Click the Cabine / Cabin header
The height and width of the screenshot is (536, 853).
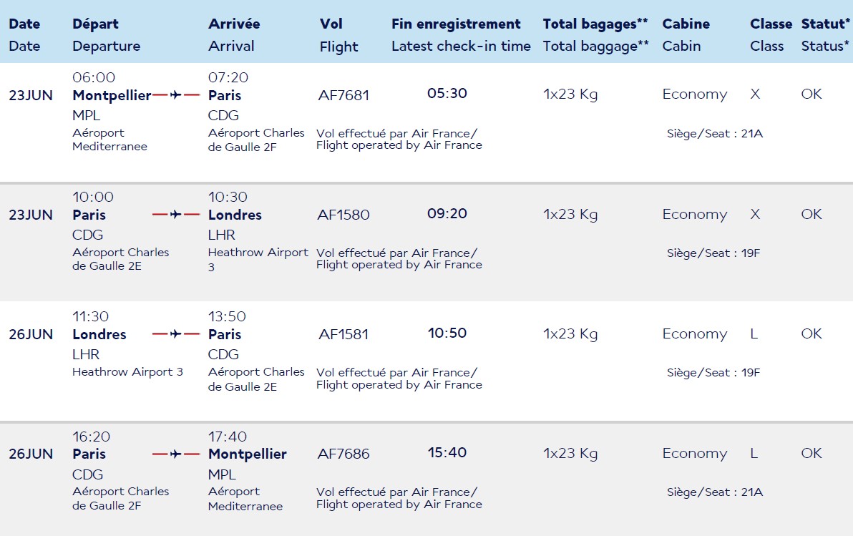pyautogui.click(x=686, y=35)
